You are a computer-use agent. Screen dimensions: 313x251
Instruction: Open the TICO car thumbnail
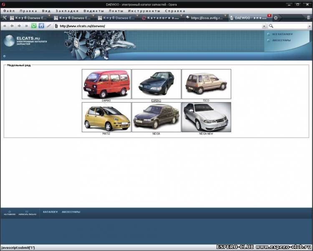click(206, 84)
